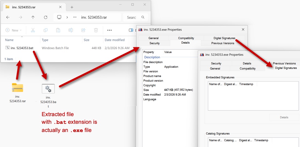The width and height of the screenshot is (300, 147).
Task: Click the Delete trash icon
Action: (x=96, y=30)
